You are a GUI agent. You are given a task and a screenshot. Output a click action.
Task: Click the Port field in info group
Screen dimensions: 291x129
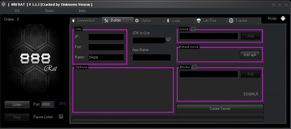point(106,47)
